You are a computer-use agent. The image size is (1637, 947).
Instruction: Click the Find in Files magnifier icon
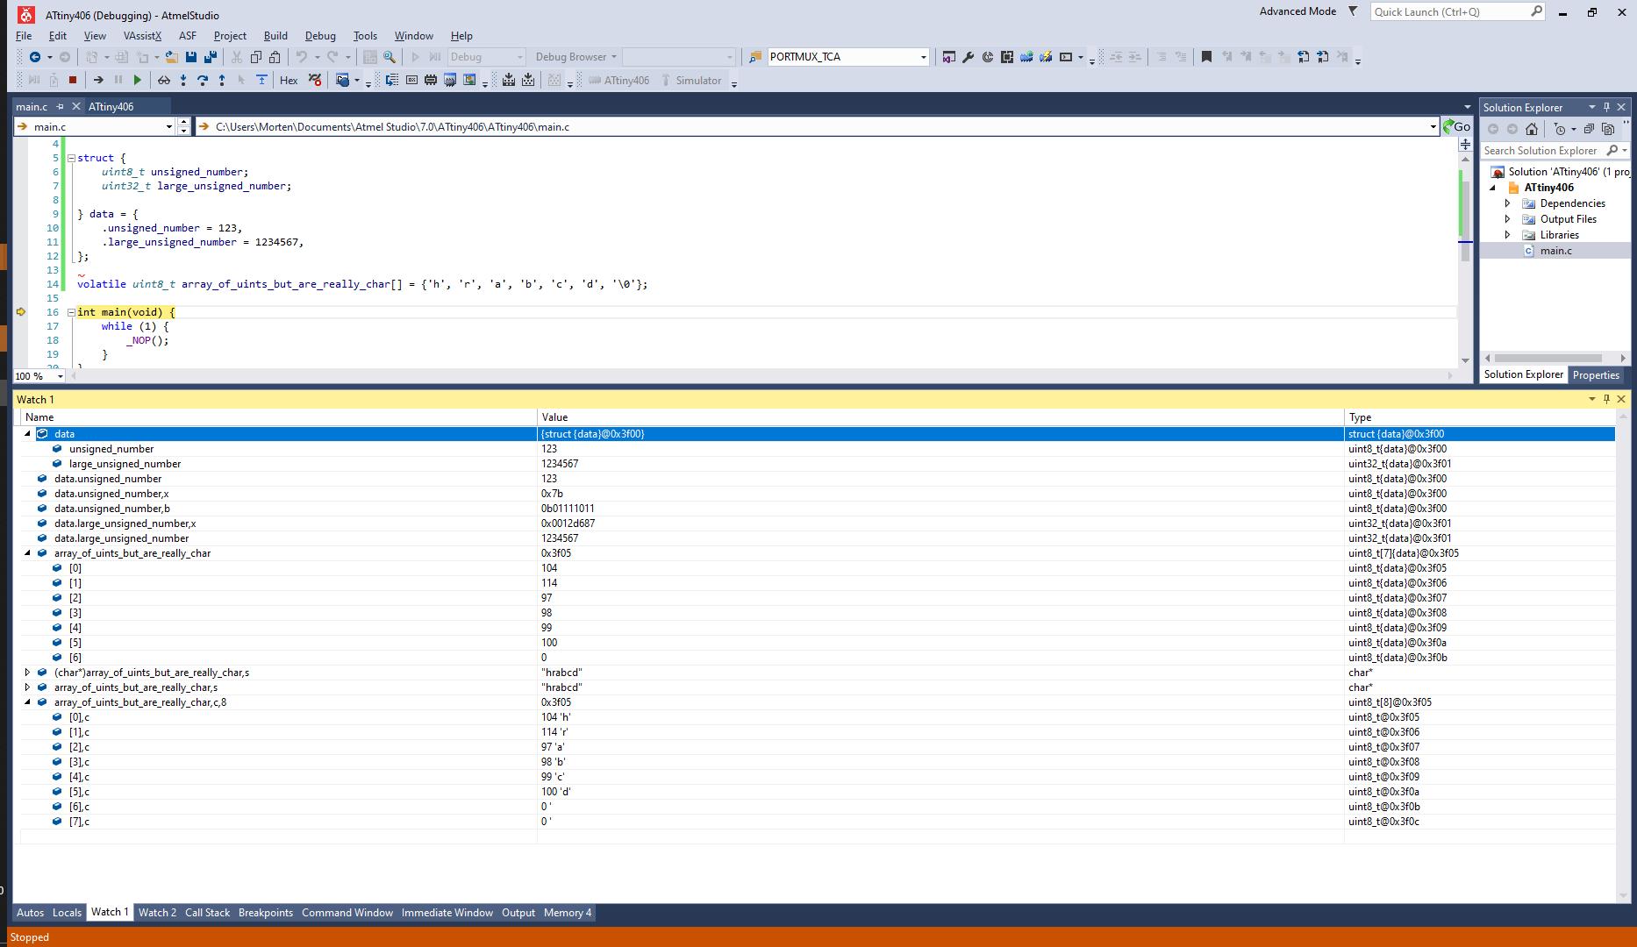pos(390,57)
